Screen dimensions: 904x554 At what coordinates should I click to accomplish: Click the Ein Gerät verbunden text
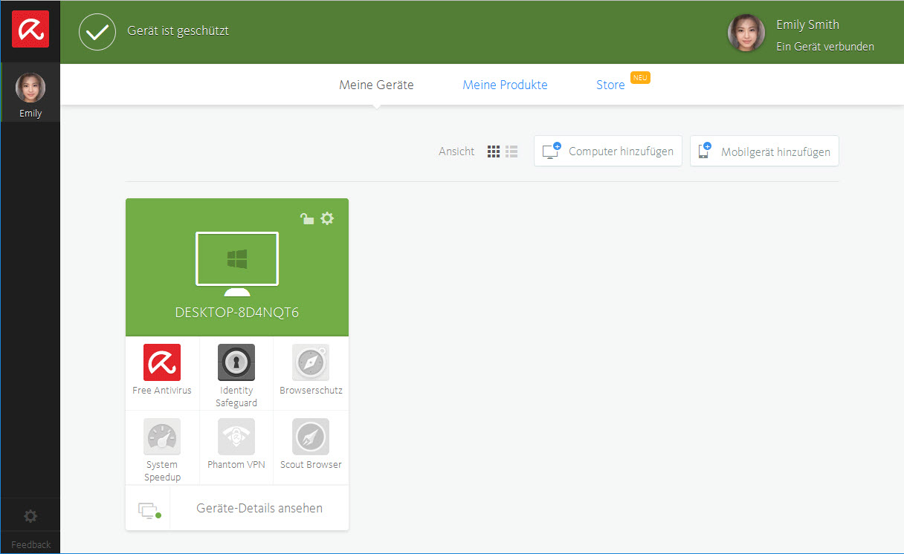(825, 46)
